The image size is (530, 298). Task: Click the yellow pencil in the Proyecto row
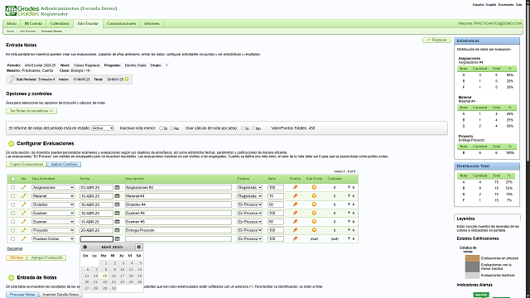(23, 230)
